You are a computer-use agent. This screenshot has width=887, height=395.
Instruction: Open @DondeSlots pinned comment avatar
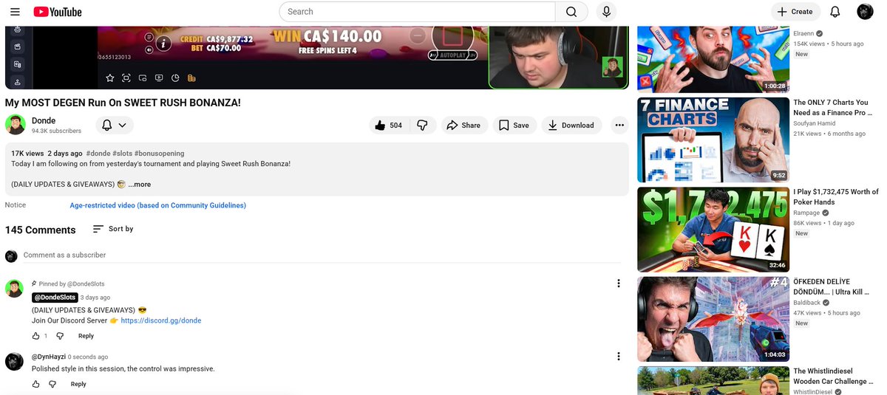click(14, 289)
